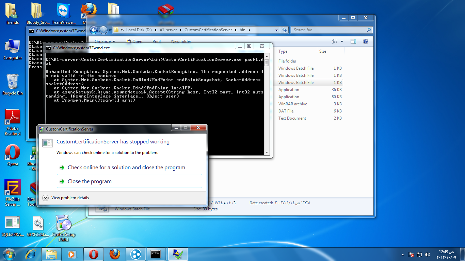
Task: Open address bar previous locations dropdown
Action: point(277,30)
